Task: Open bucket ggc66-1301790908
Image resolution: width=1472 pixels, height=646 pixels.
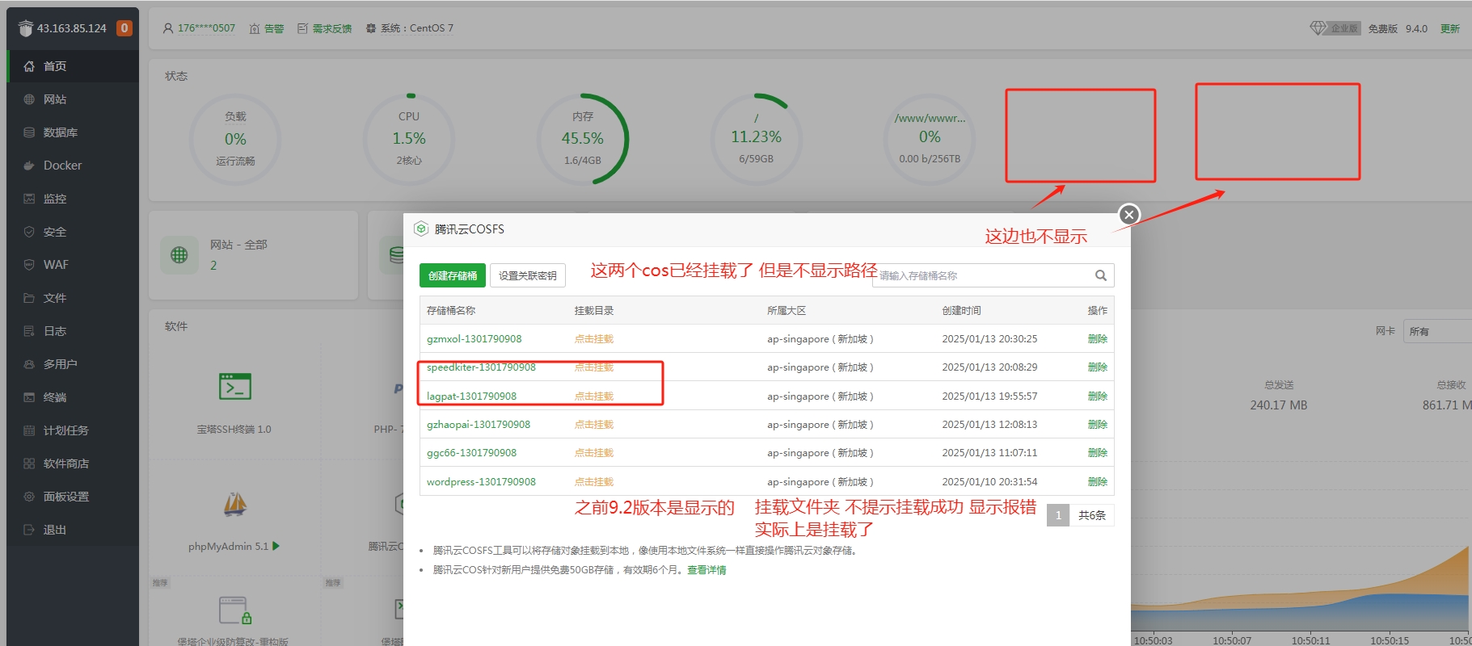Action: tap(471, 453)
